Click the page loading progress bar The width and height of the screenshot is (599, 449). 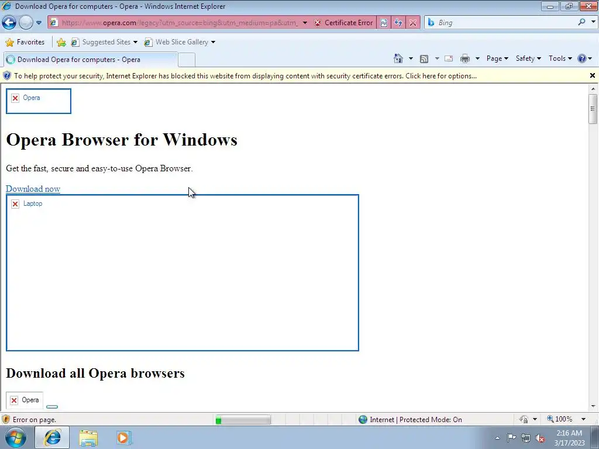(243, 420)
